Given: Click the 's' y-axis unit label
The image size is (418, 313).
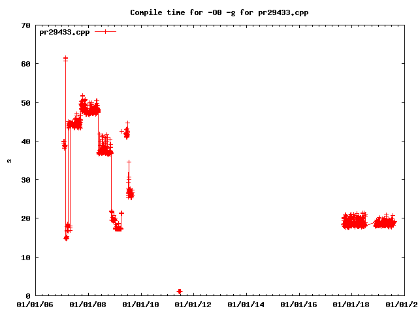Looking at the screenshot, I should point(9,160).
